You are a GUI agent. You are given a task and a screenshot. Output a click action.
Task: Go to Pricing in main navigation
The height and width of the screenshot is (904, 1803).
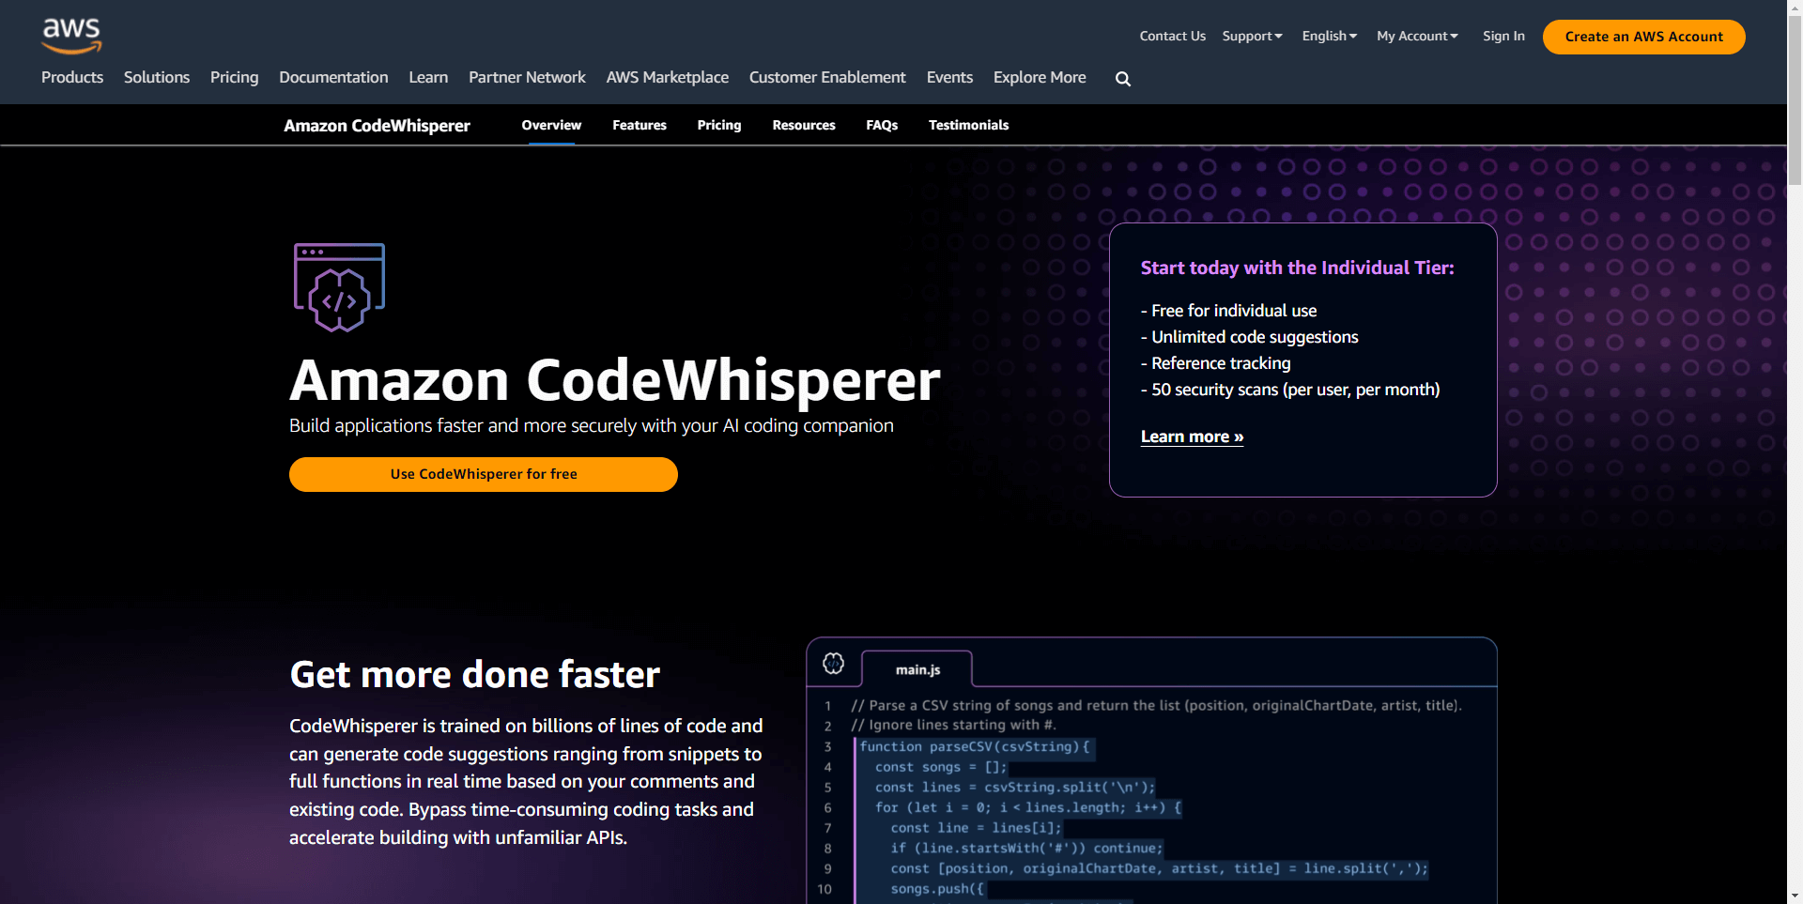[x=234, y=77]
